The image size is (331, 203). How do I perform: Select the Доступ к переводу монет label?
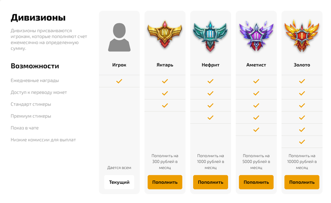click(x=39, y=93)
